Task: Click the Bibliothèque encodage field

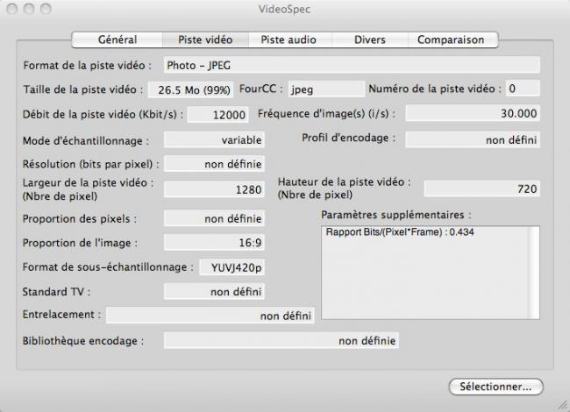Action: coord(281,340)
